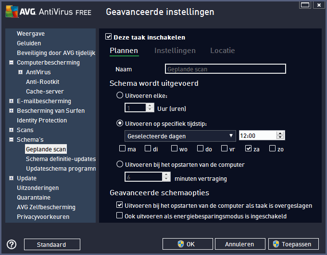Open Uitzonderingen settings

[x=38, y=188]
